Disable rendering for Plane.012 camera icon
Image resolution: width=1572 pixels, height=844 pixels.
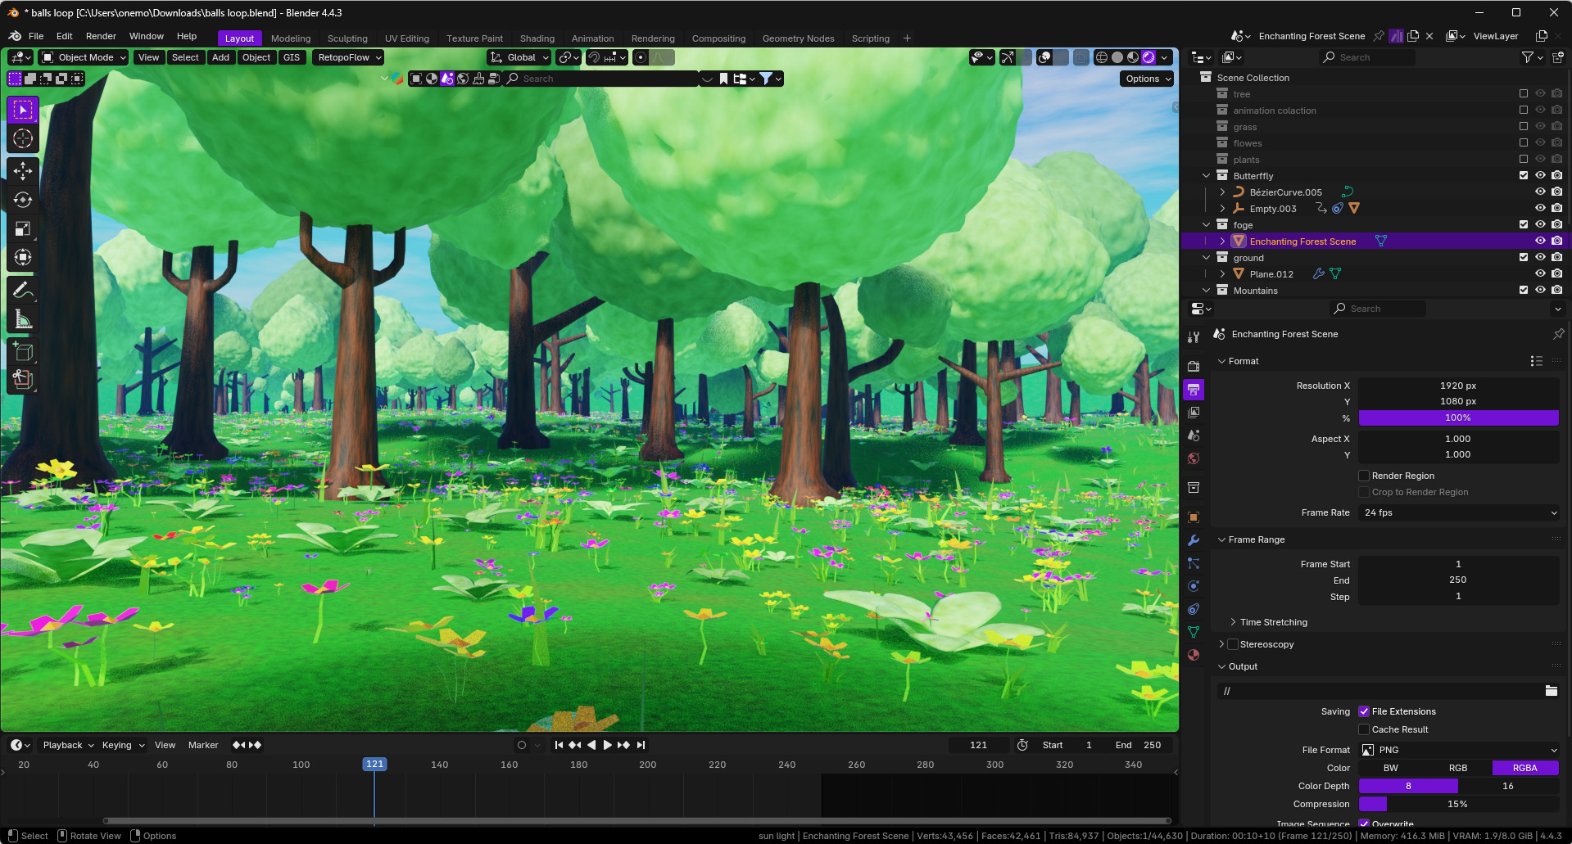[x=1556, y=273]
